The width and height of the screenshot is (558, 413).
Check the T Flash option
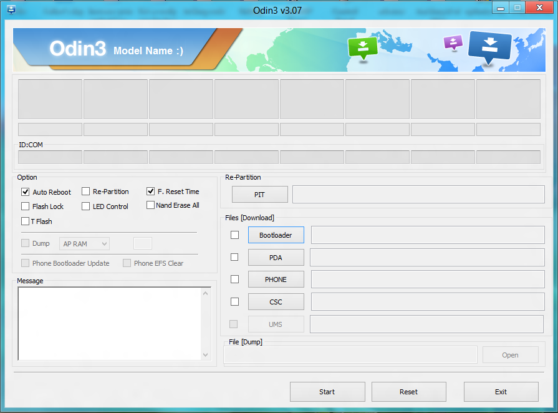(26, 221)
